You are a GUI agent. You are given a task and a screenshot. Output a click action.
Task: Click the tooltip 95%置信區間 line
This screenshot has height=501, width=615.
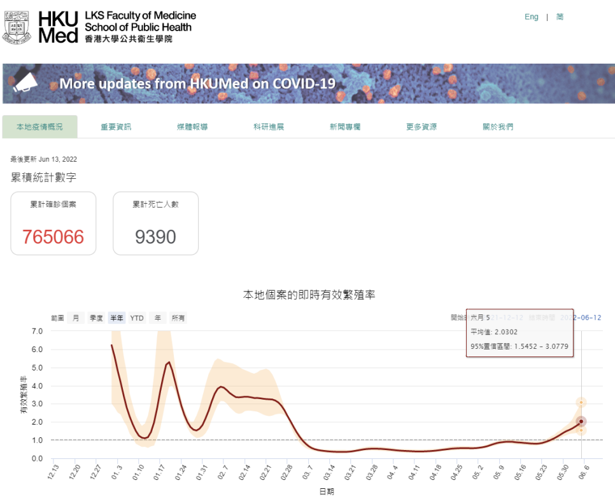pyautogui.click(x=520, y=346)
